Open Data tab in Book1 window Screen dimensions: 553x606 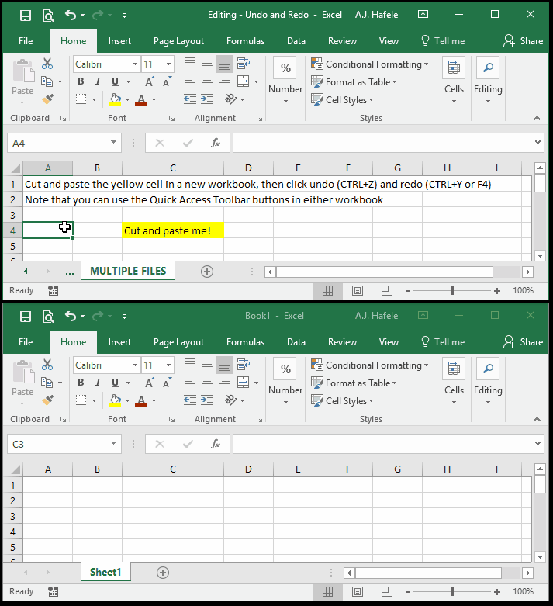click(296, 342)
